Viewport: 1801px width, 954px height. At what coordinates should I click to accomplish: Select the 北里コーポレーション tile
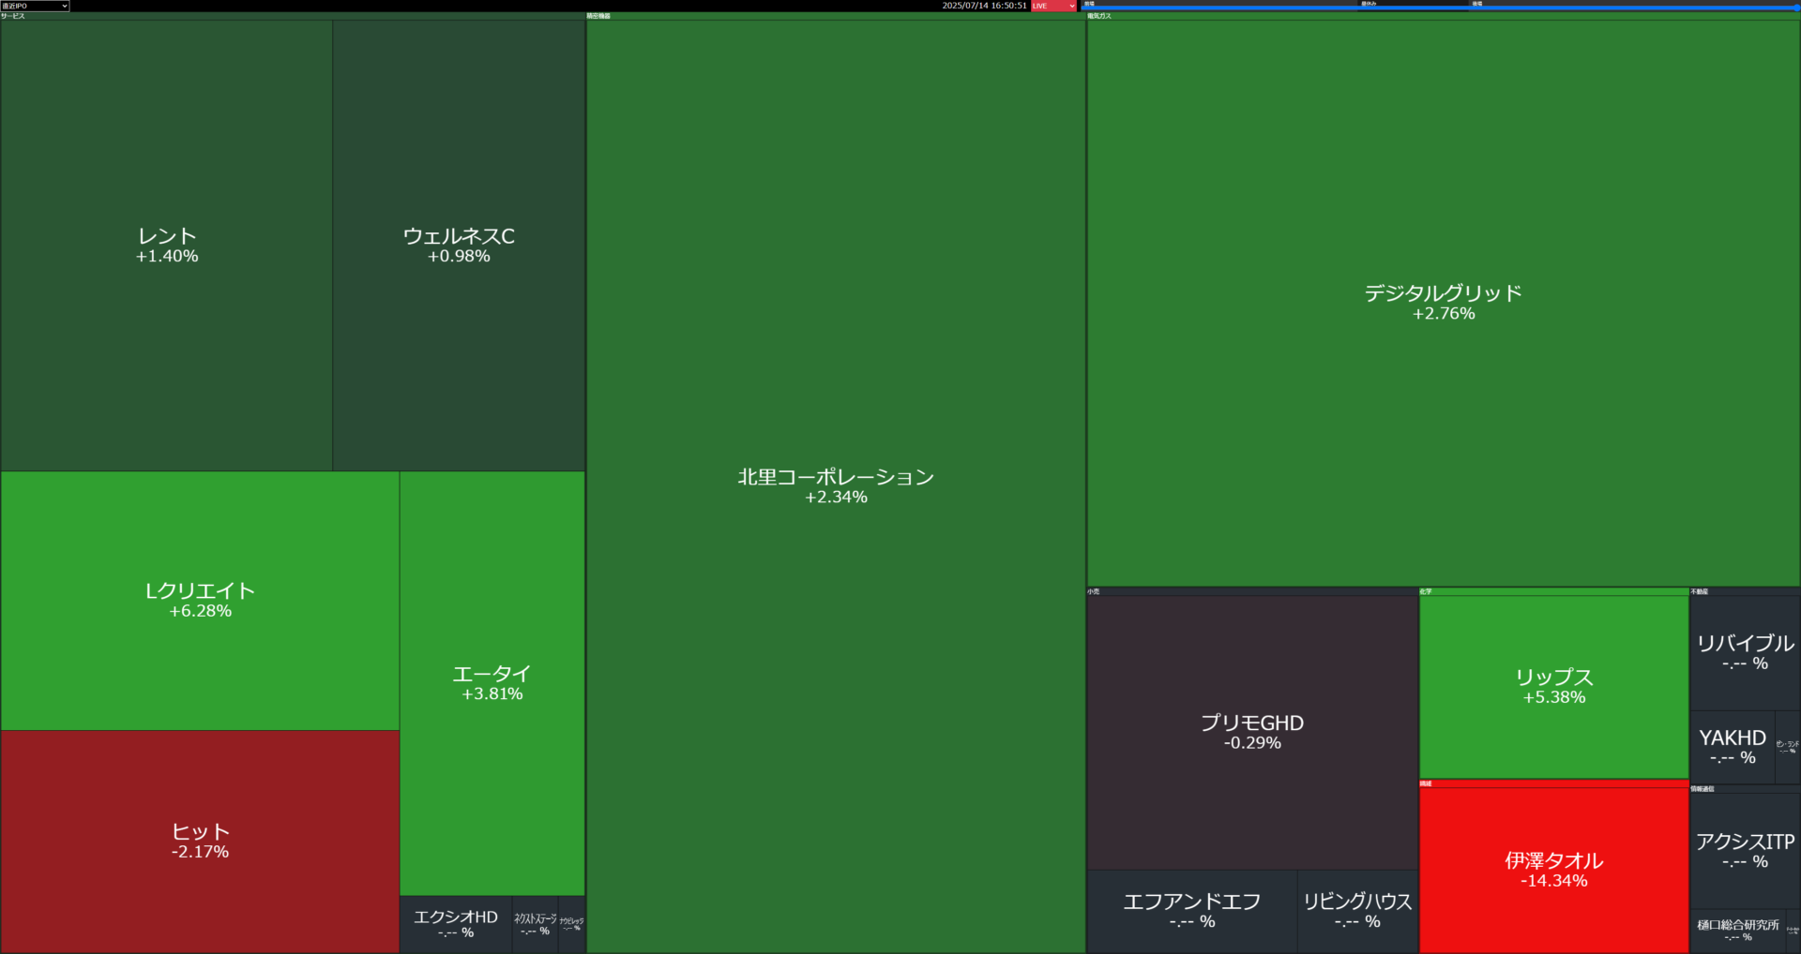point(836,486)
